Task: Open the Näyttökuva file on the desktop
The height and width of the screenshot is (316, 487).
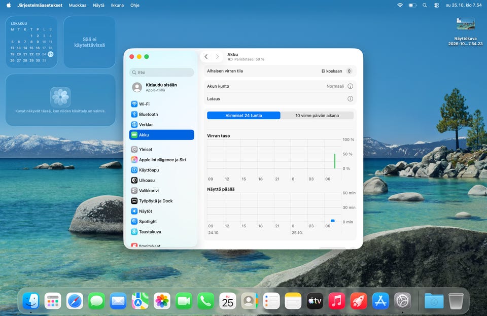Action: tap(465, 31)
